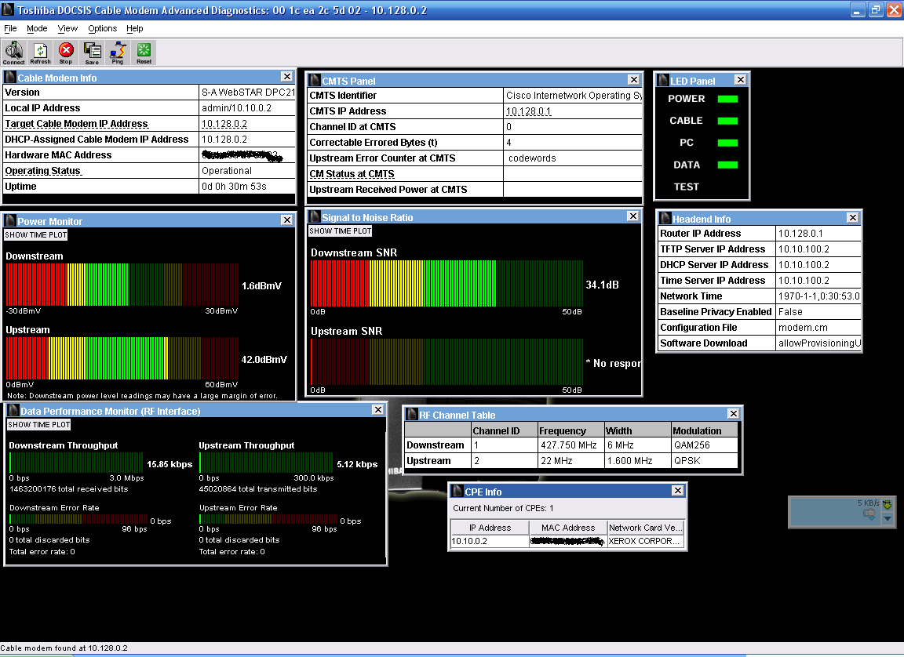Close the Cable Modem Info panel
Screen dimensions: 904x657
(286, 77)
